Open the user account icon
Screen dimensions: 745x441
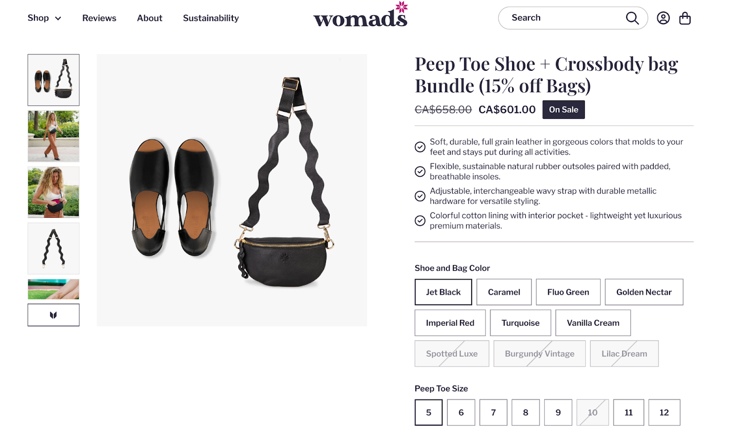pos(663,18)
